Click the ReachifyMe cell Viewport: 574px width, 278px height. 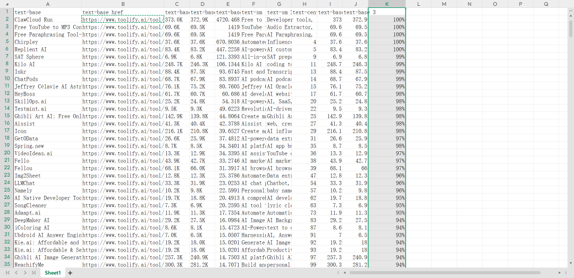click(47, 265)
